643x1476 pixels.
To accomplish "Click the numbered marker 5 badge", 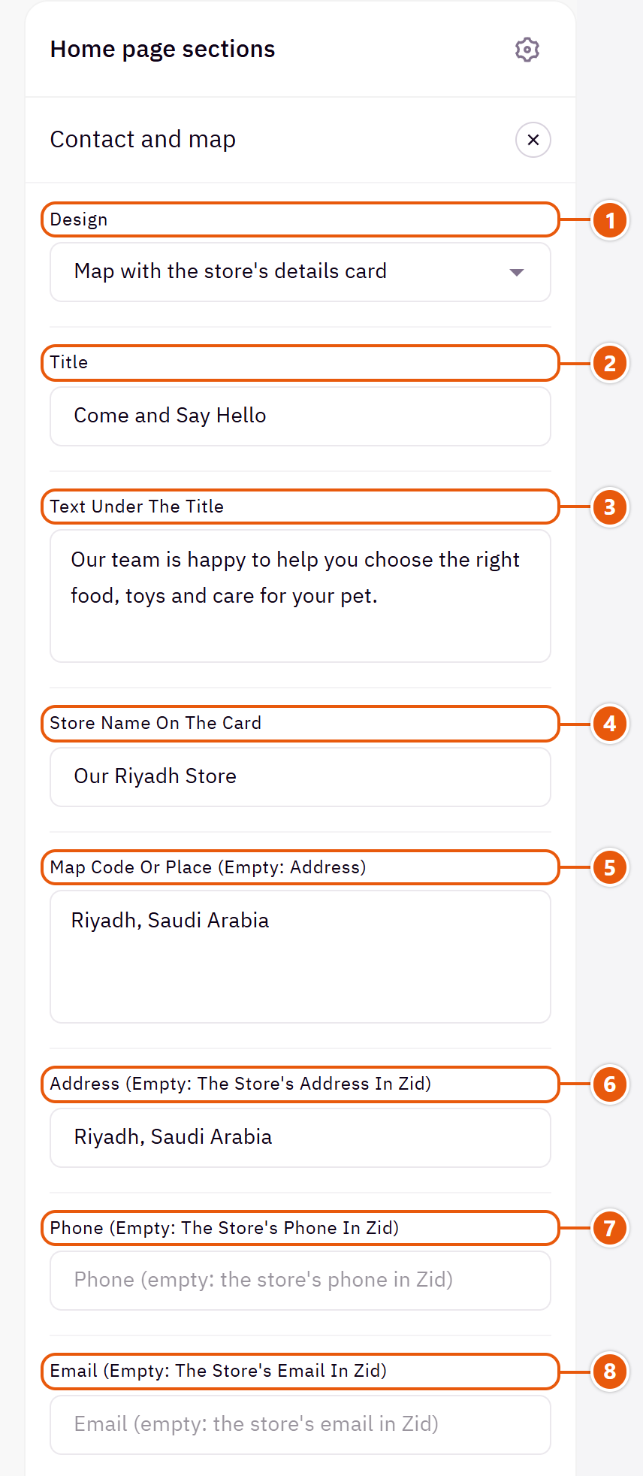I will pos(610,868).
